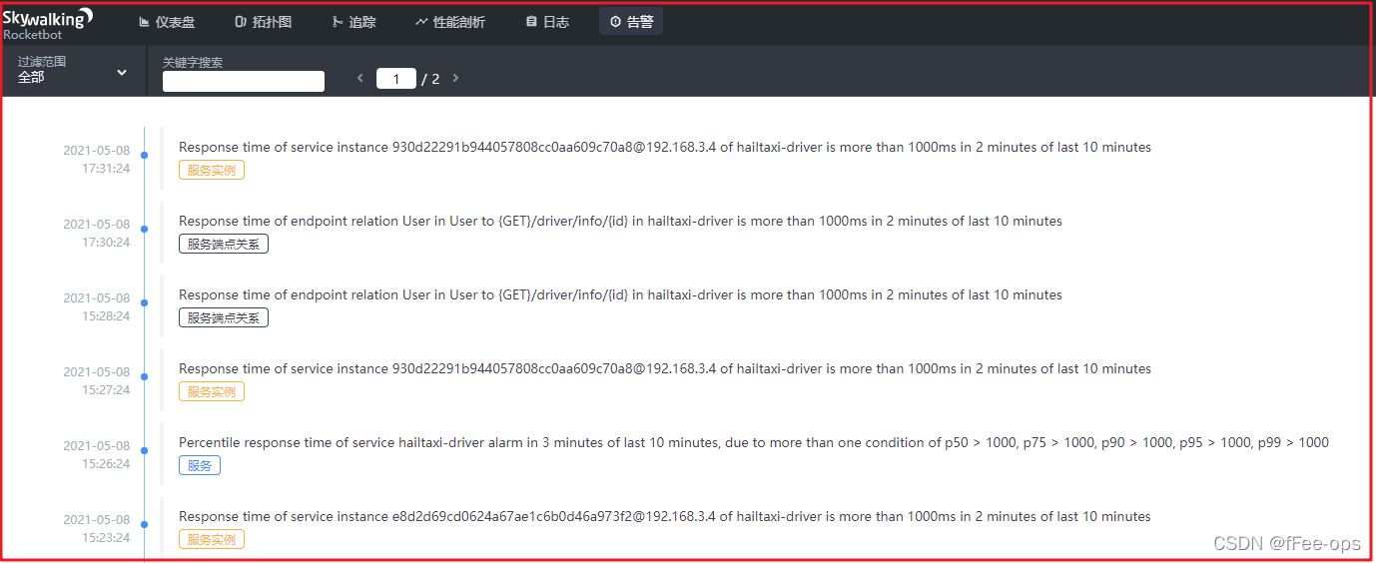
Task: Click the SkyWalking Rocketbot logo
Action: tap(47, 24)
